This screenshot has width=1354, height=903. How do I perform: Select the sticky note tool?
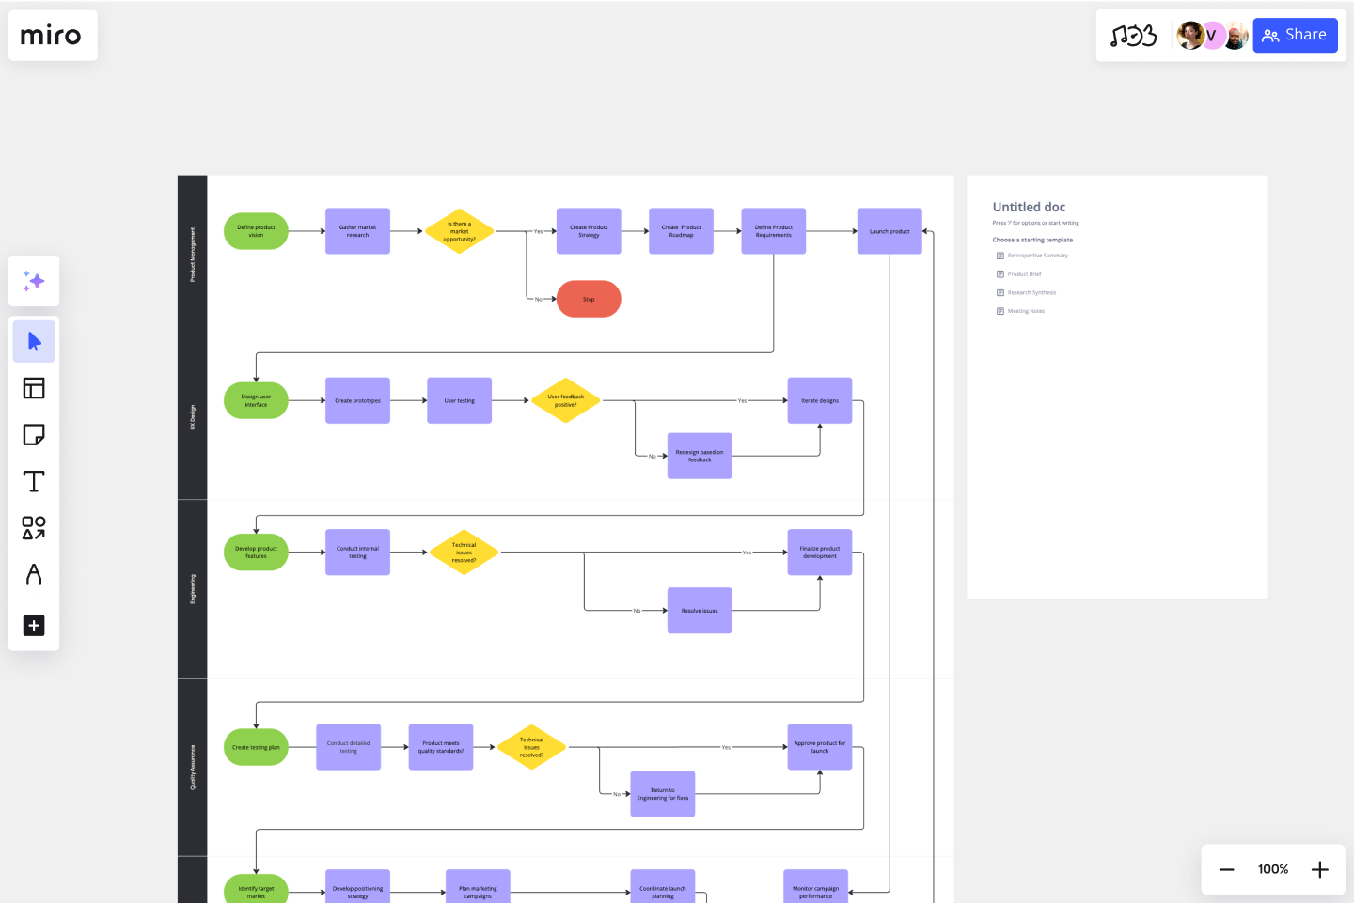pos(34,434)
